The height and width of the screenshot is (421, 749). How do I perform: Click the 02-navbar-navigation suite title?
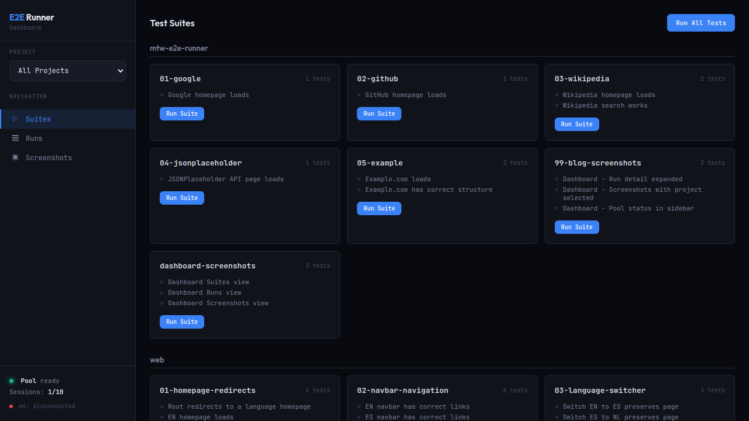coord(403,390)
